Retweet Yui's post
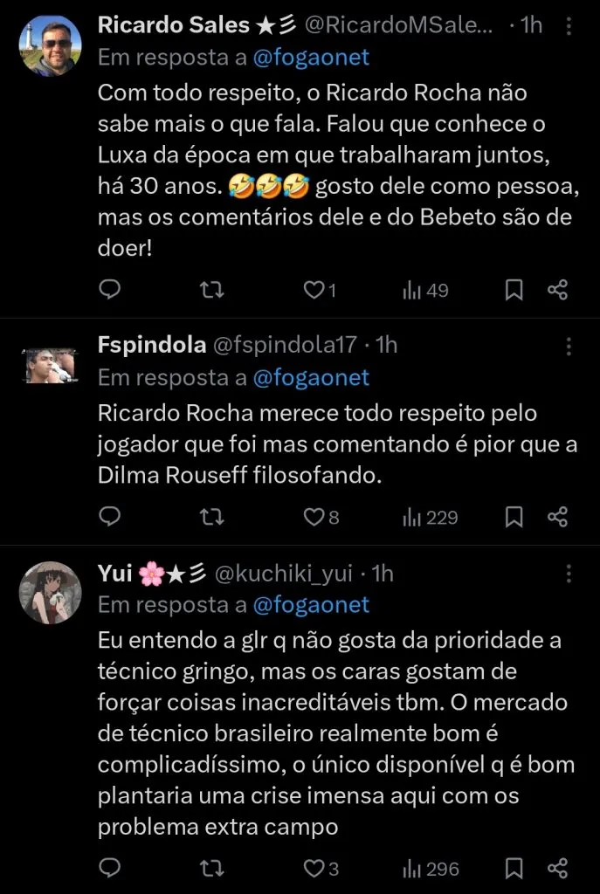600x894 pixels. tap(211, 869)
